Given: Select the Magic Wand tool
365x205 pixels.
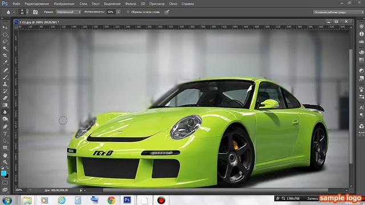Looking at the screenshot, I should point(5,48).
